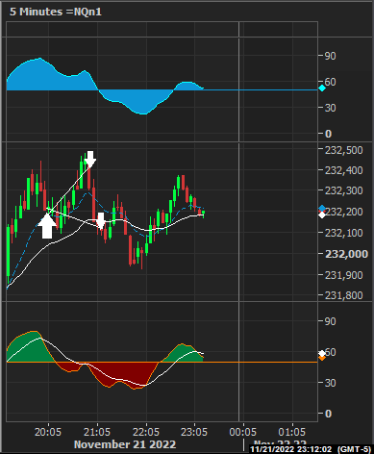Click the 01:05 time axis label

pos(291,432)
